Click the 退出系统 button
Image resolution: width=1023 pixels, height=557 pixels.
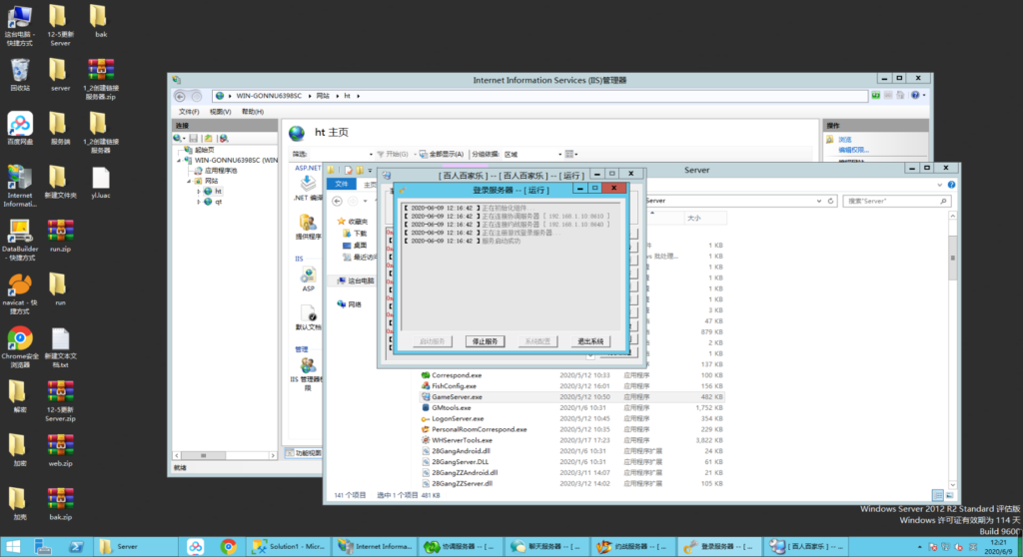tap(590, 341)
